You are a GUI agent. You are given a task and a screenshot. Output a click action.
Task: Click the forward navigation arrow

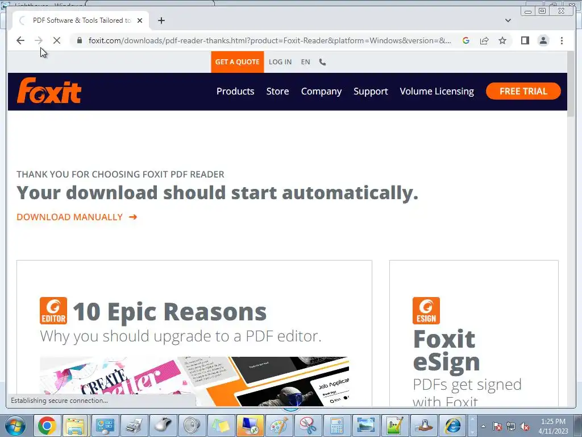(x=39, y=40)
